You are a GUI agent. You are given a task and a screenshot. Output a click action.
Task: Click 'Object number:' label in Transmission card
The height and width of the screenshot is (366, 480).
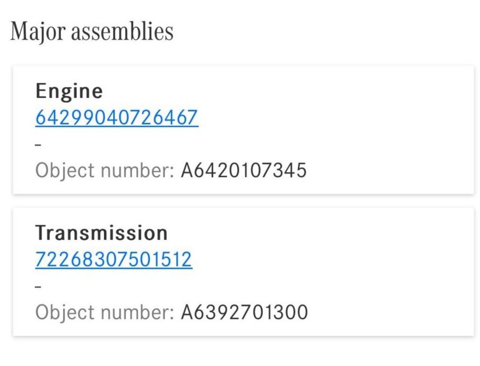pos(105,312)
